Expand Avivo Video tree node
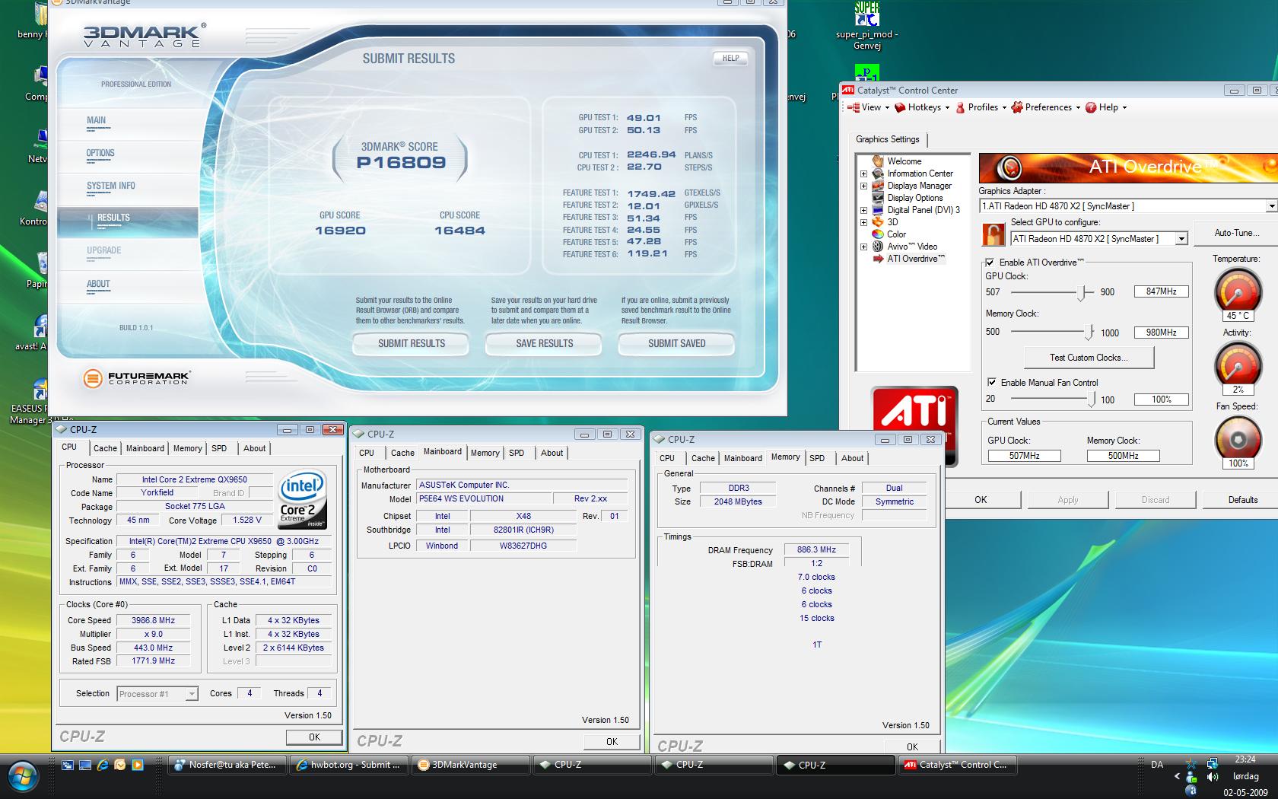The width and height of the screenshot is (1278, 799). [863, 247]
